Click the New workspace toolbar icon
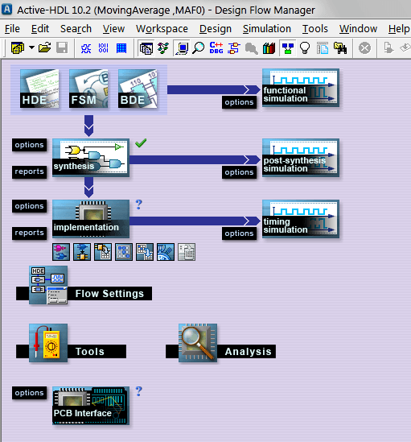 pyautogui.click(x=18, y=48)
